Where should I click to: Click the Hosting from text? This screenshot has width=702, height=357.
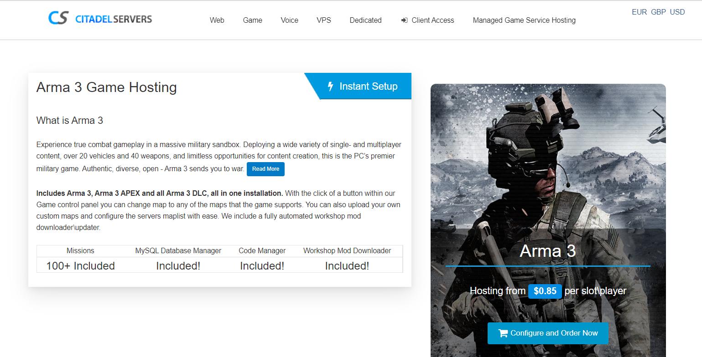tap(498, 291)
